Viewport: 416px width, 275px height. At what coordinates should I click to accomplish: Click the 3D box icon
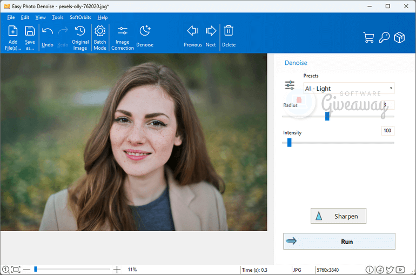399,37
